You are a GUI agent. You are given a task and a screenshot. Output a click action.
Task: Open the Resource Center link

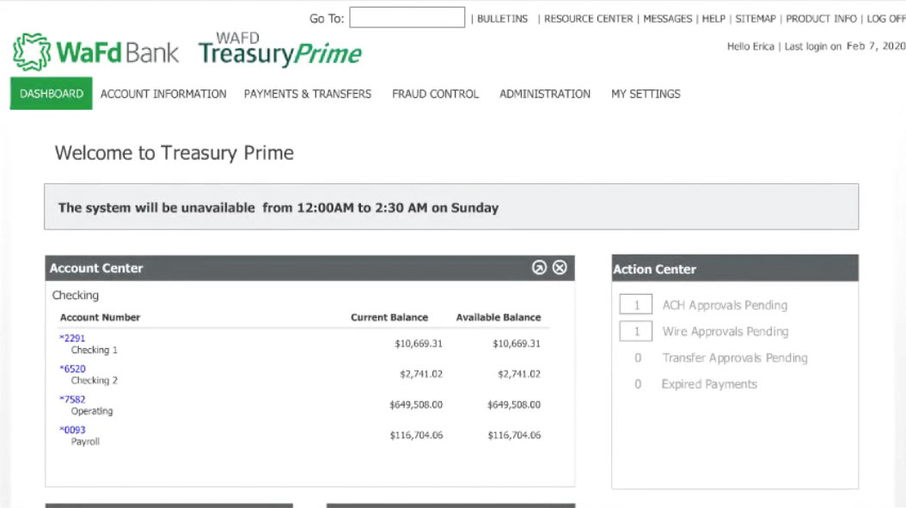point(588,19)
